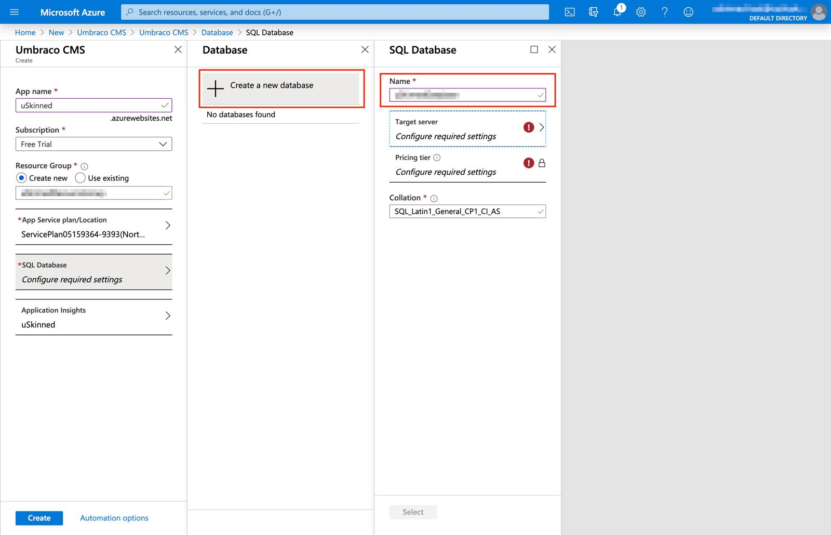
Task: Open account avatar menu
Action: pos(819,12)
